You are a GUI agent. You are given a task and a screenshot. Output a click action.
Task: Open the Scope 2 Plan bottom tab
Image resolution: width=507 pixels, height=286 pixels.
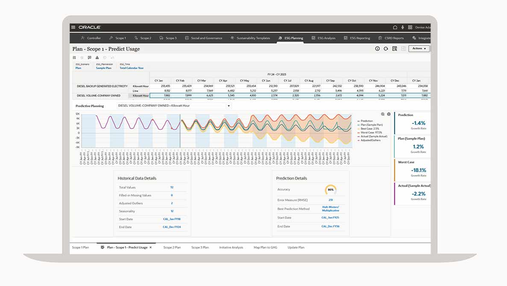(172, 248)
